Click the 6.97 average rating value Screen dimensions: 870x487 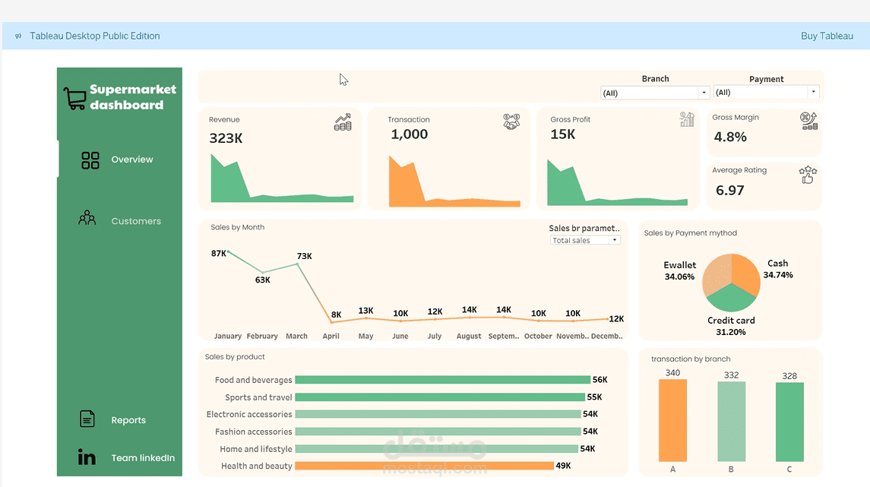(x=729, y=190)
